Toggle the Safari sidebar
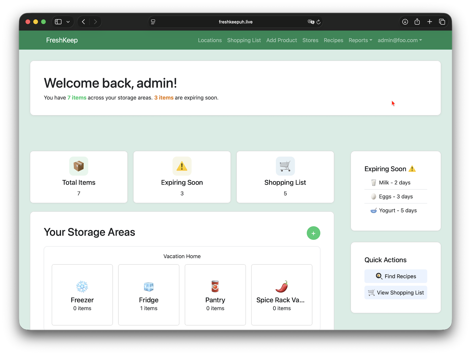 (58, 22)
